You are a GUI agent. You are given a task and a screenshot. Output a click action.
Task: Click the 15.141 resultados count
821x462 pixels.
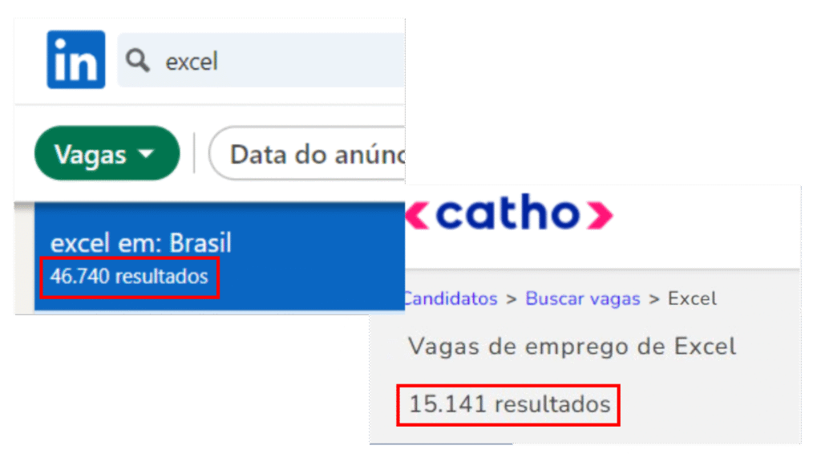[509, 404]
